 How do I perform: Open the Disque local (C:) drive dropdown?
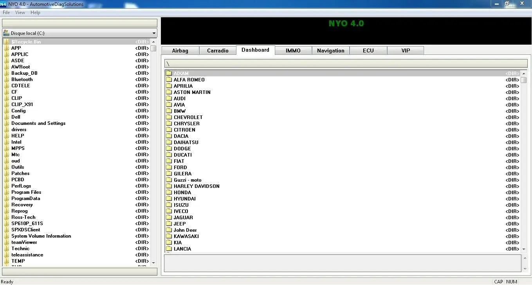[x=154, y=33]
